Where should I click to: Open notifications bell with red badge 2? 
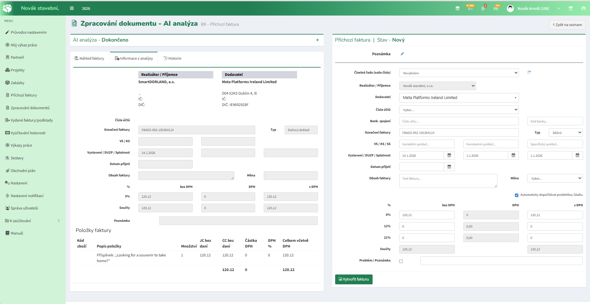pos(483,9)
